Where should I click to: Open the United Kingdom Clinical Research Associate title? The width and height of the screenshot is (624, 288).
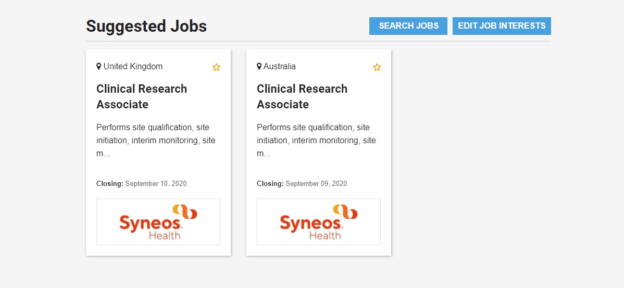(142, 96)
